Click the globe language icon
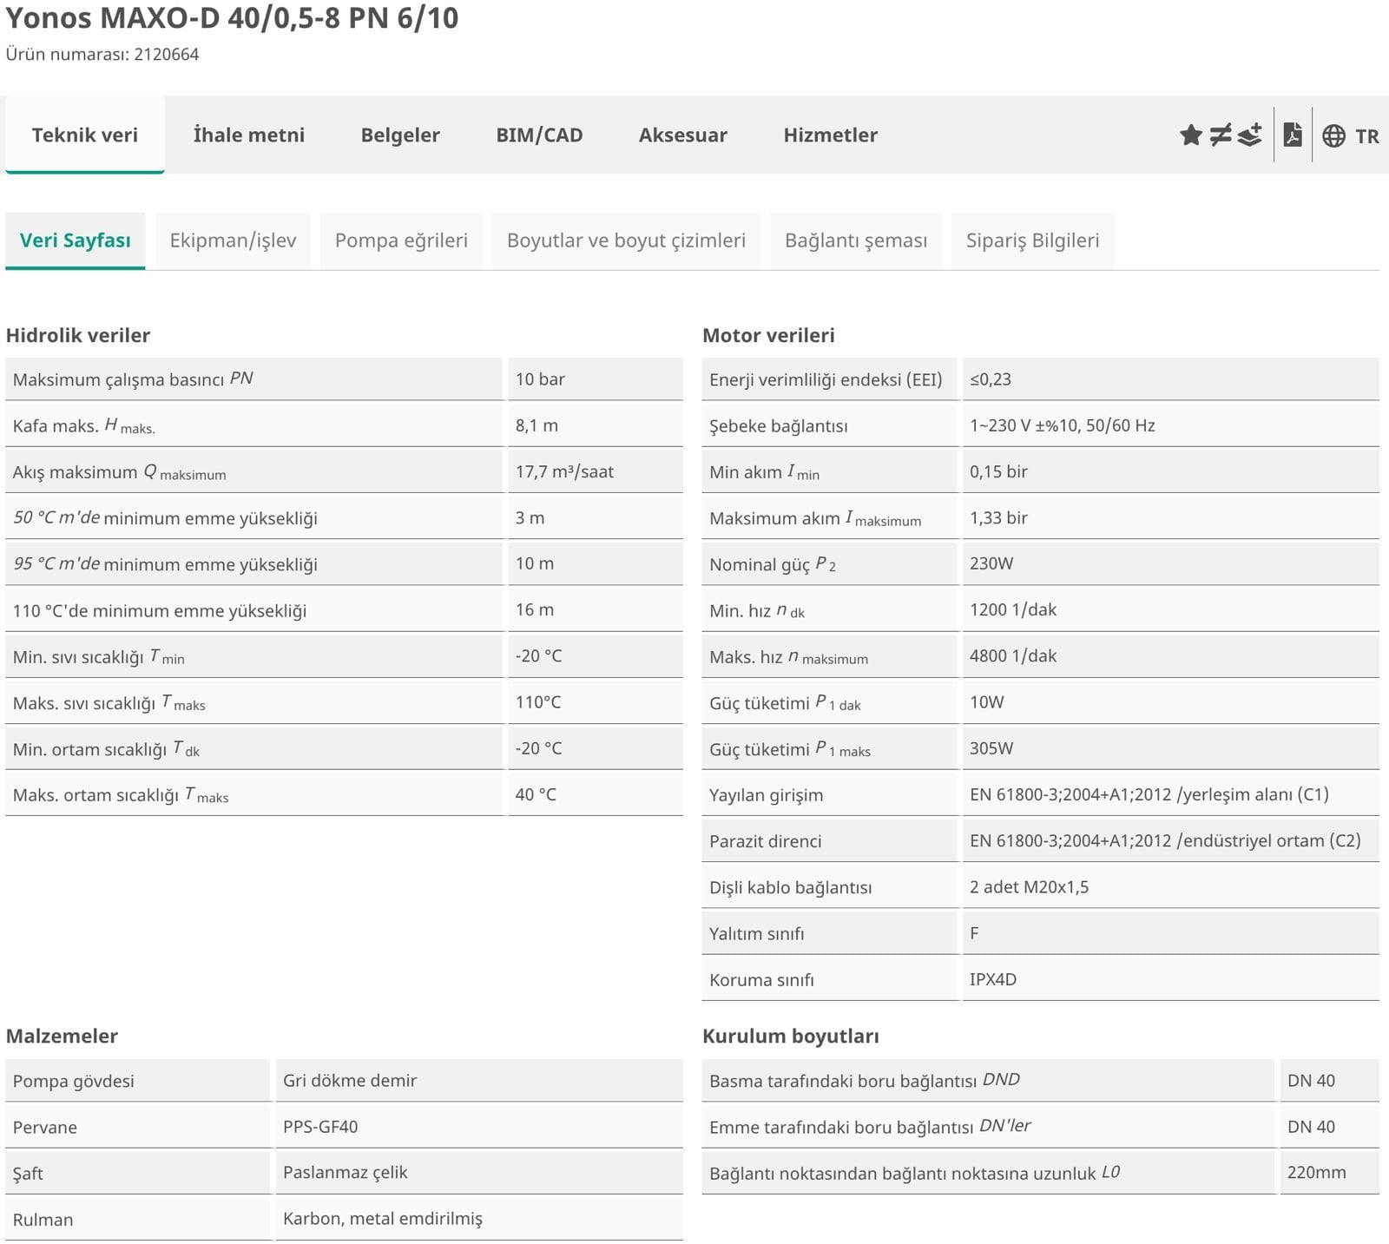The width and height of the screenshot is (1389, 1244). coord(1333,136)
